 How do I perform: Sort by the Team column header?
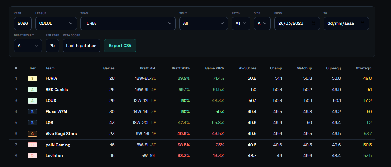click(x=50, y=68)
